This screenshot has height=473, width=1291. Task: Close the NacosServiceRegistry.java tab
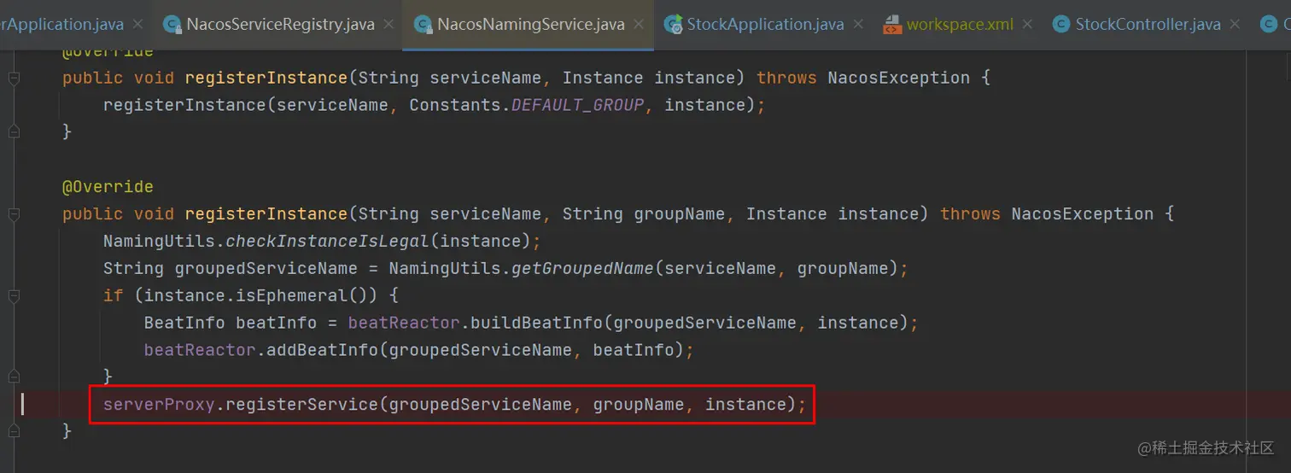389,25
